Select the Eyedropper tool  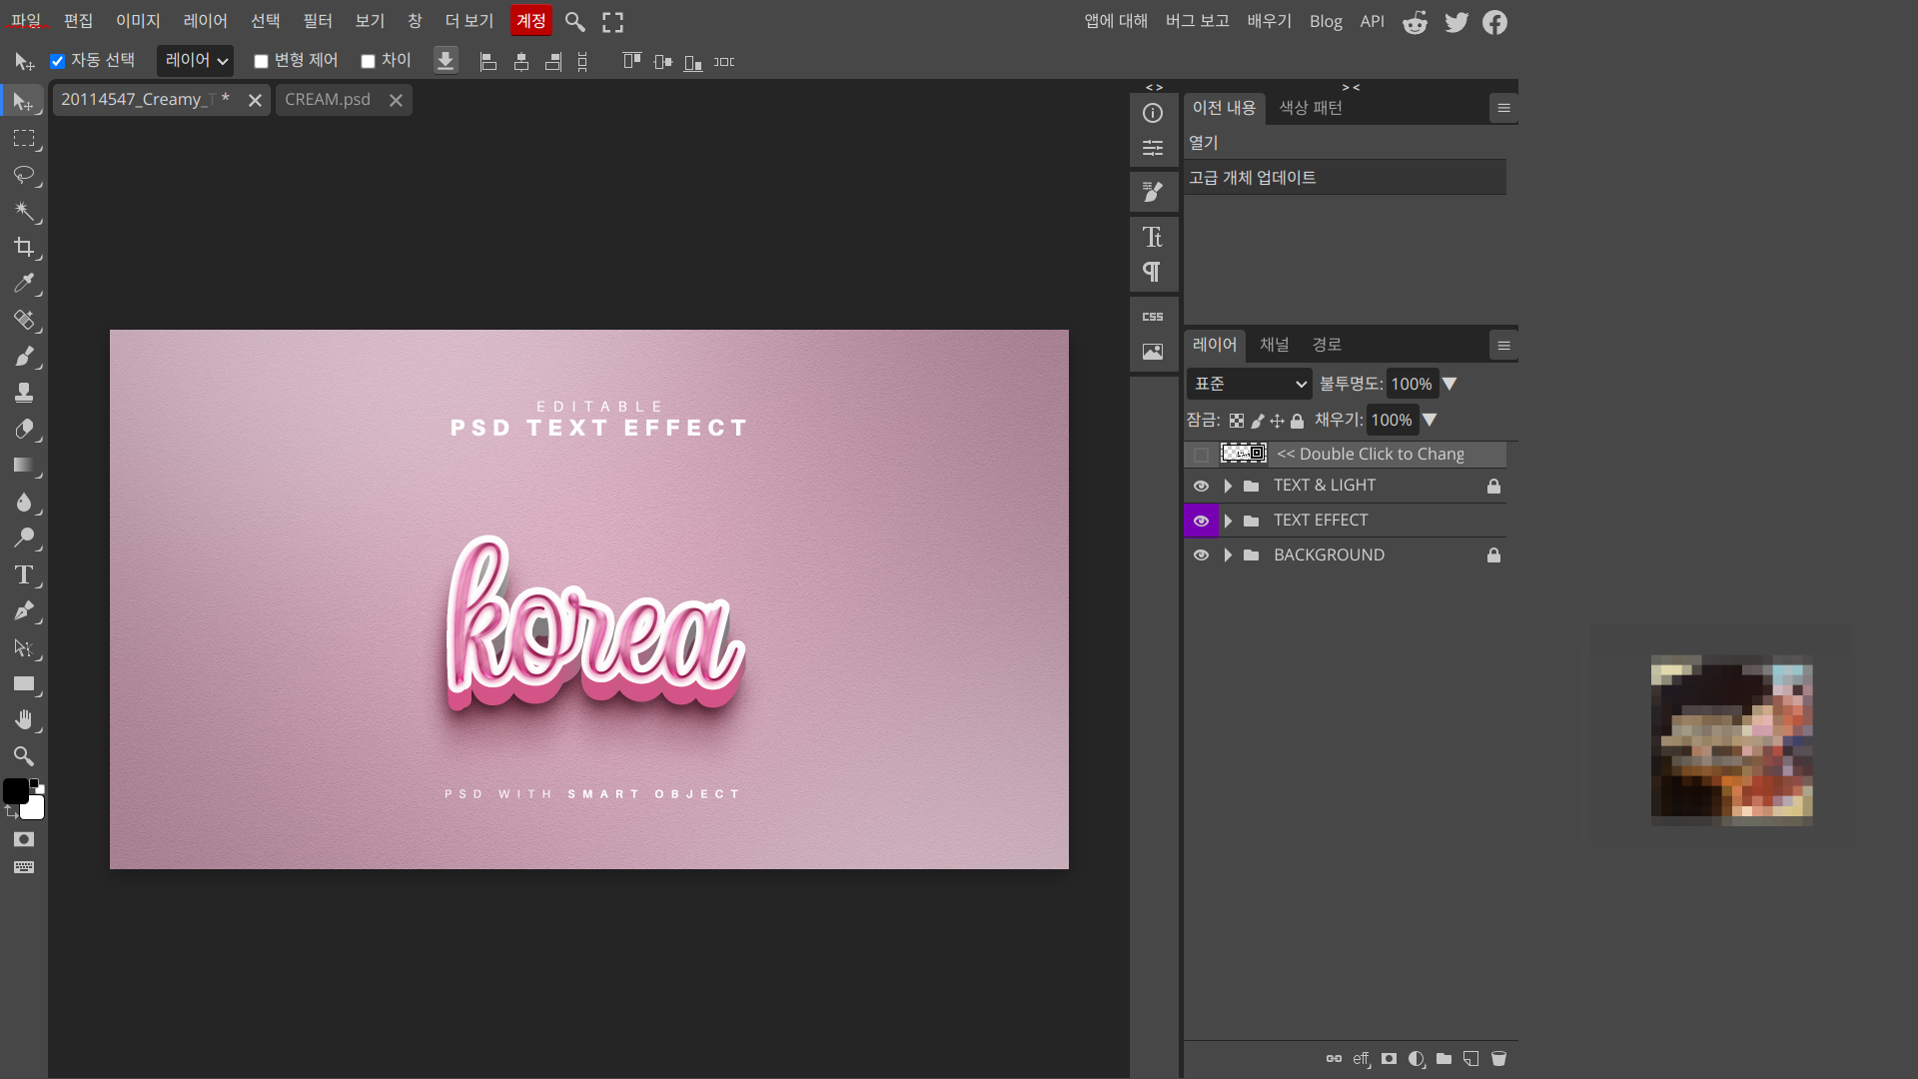[x=24, y=284]
